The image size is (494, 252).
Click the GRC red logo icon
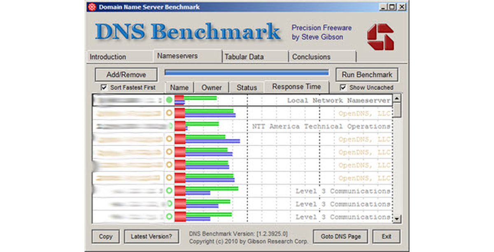[x=381, y=37]
